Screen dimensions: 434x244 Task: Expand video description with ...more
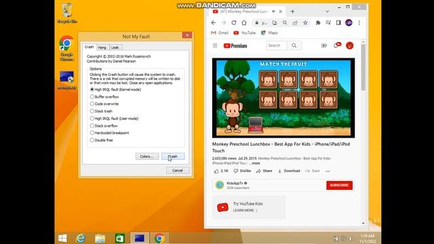pyautogui.click(x=255, y=163)
